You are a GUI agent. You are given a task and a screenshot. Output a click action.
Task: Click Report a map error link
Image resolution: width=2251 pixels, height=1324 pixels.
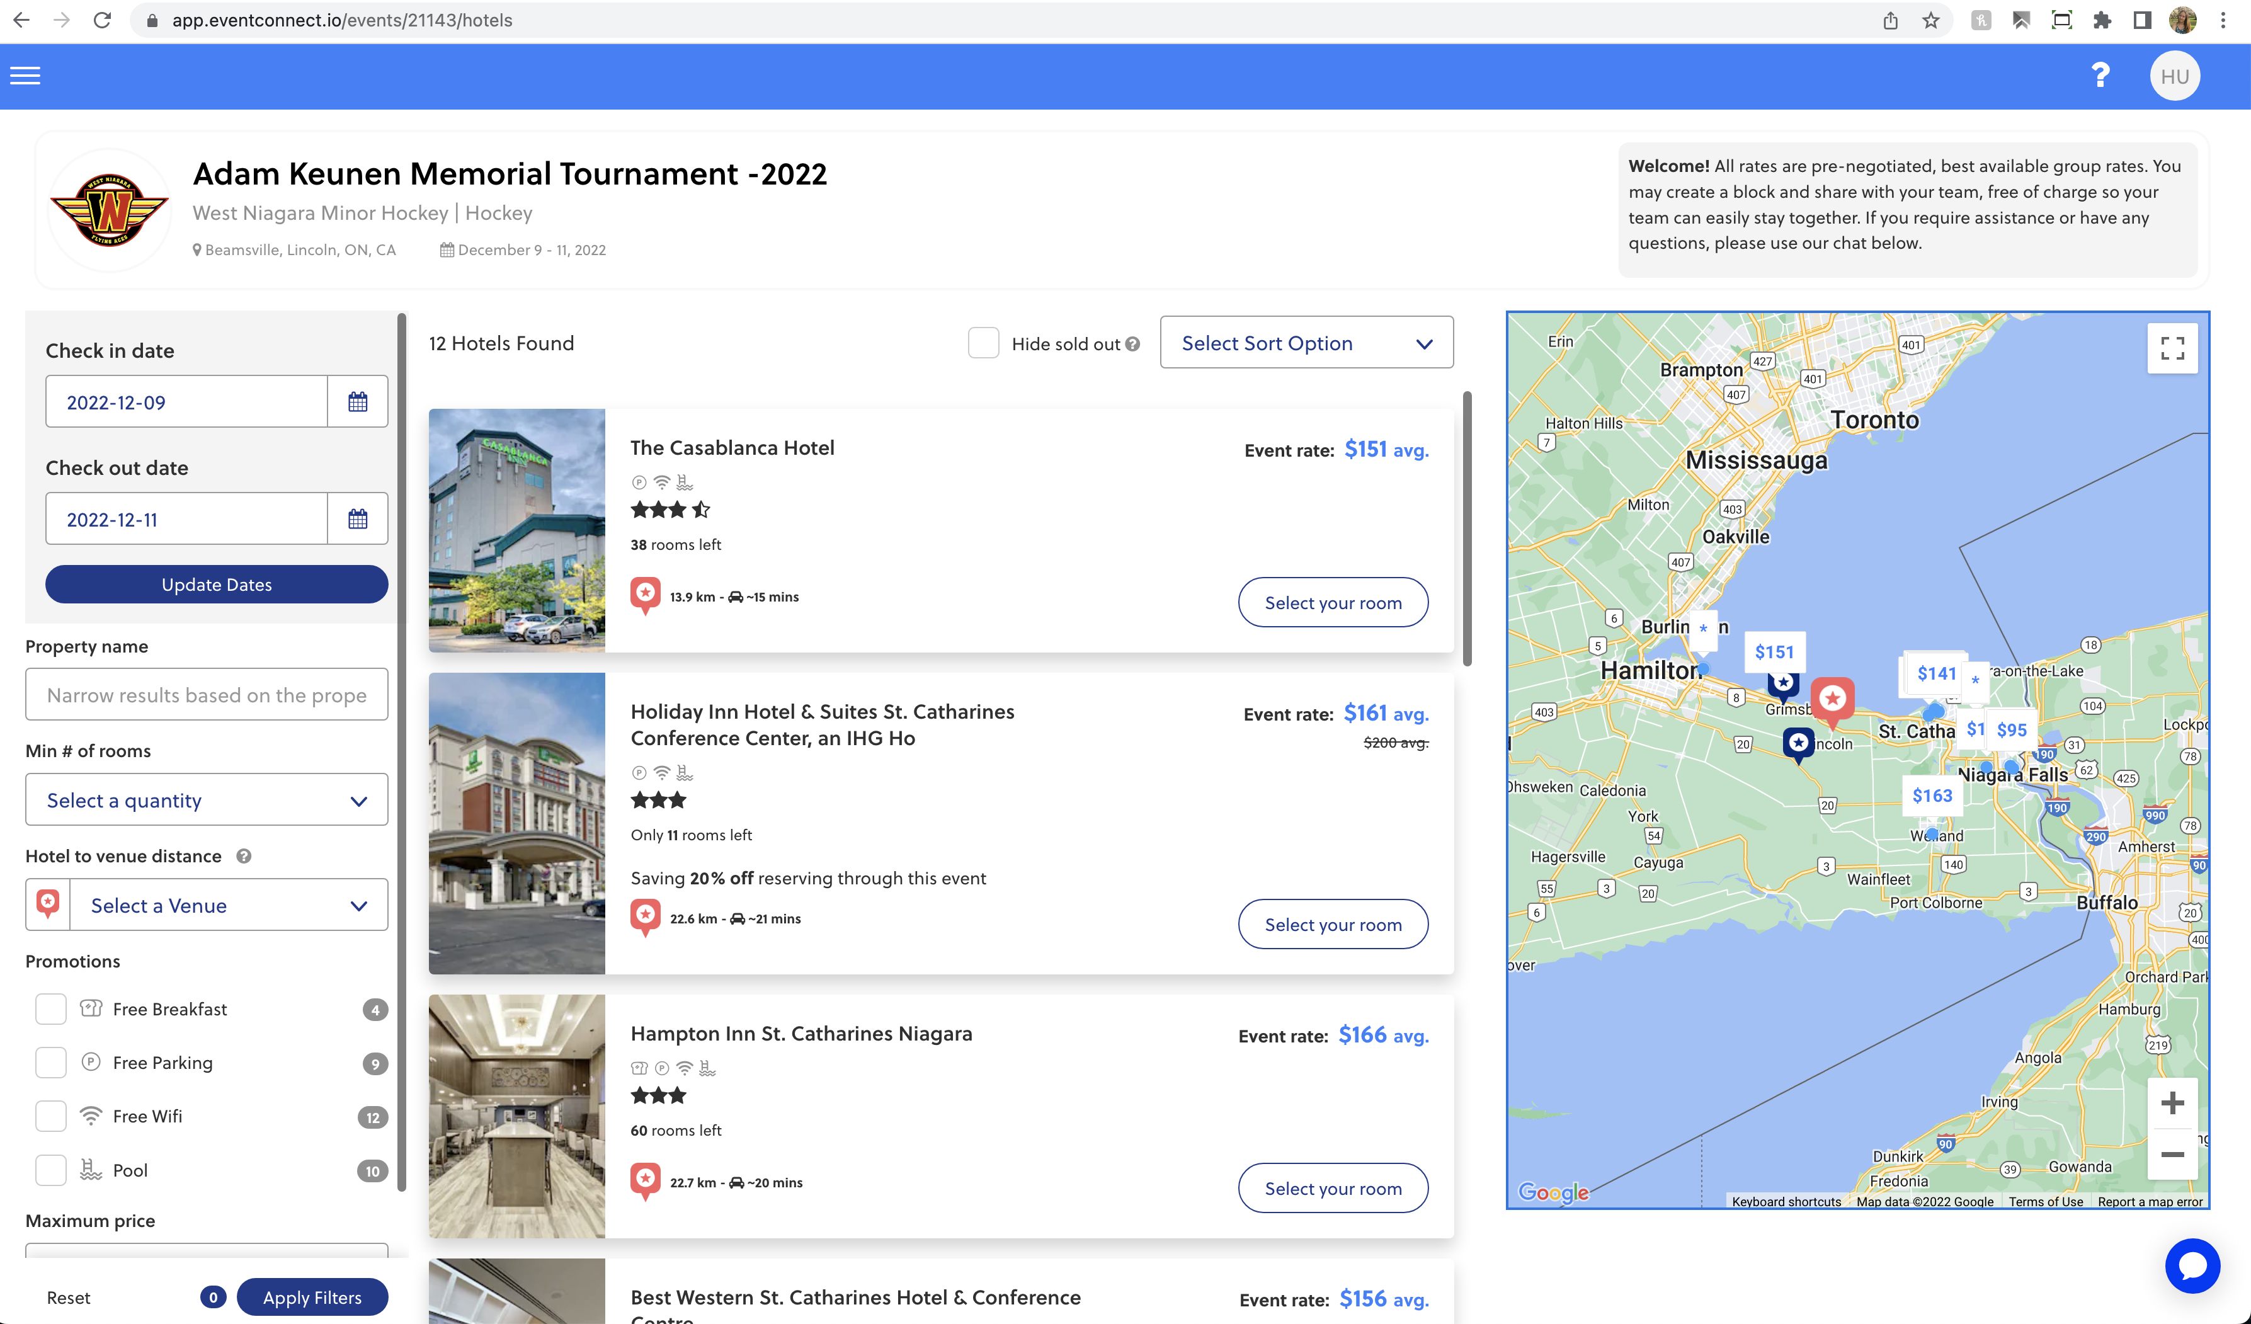click(x=2150, y=1202)
